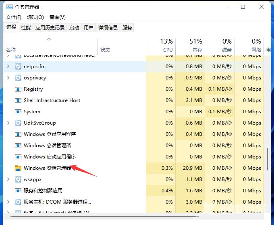
Task: Expand the UdkSvcGroup process group
Action: coord(8,123)
